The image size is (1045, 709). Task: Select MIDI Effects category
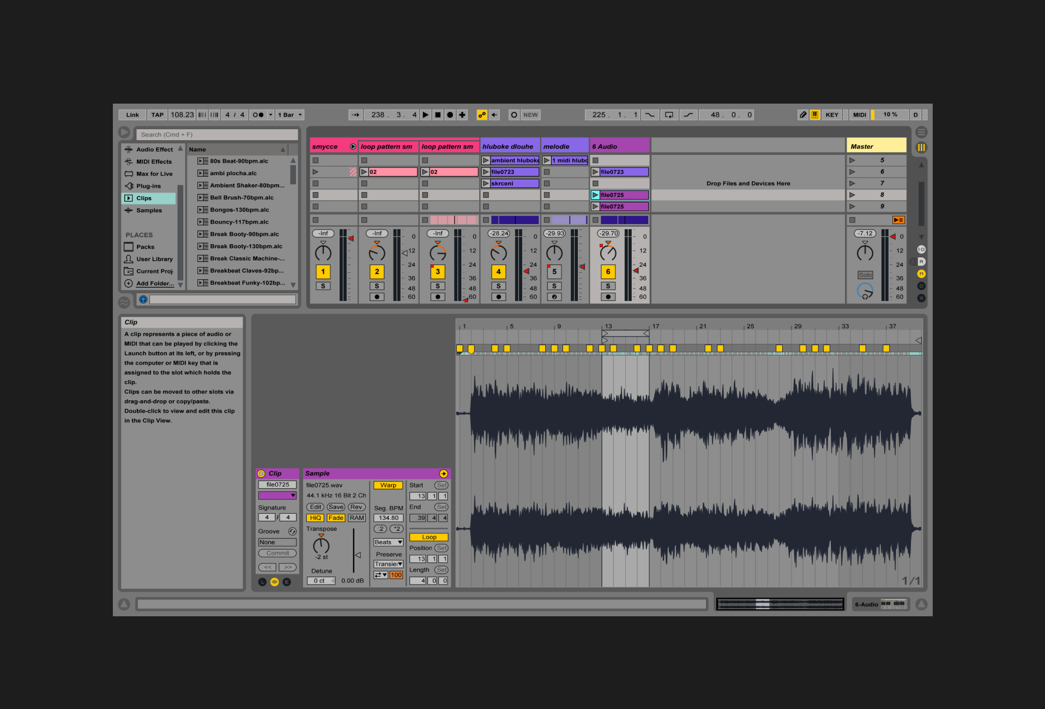(149, 162)
